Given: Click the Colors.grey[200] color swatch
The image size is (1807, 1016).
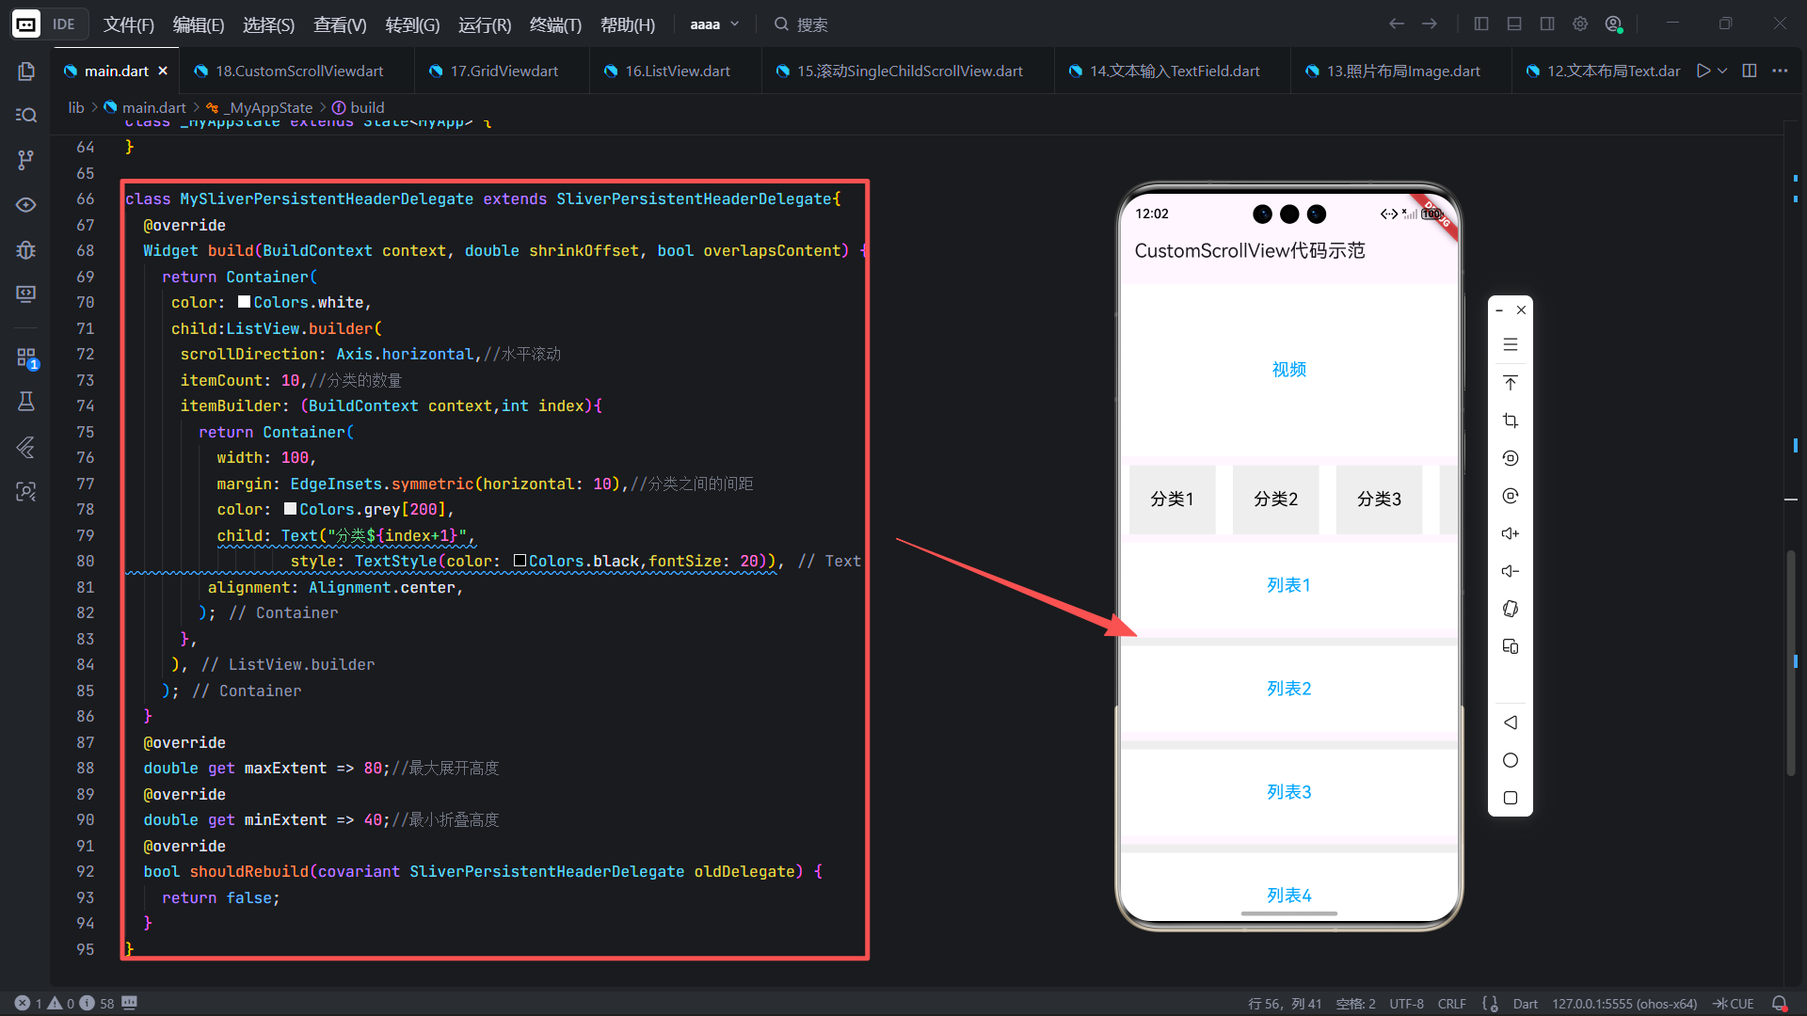Looking at the screenshot, I should click(291, 509).
